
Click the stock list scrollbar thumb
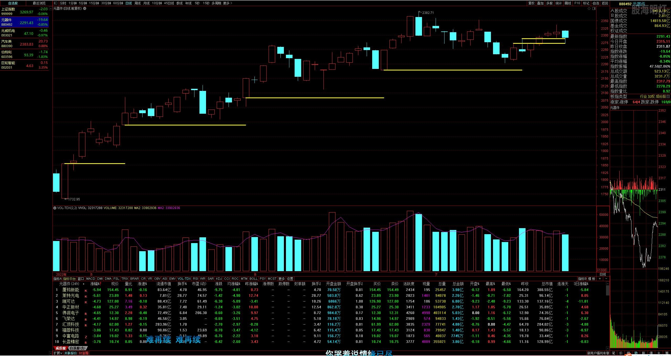[608, 291]
